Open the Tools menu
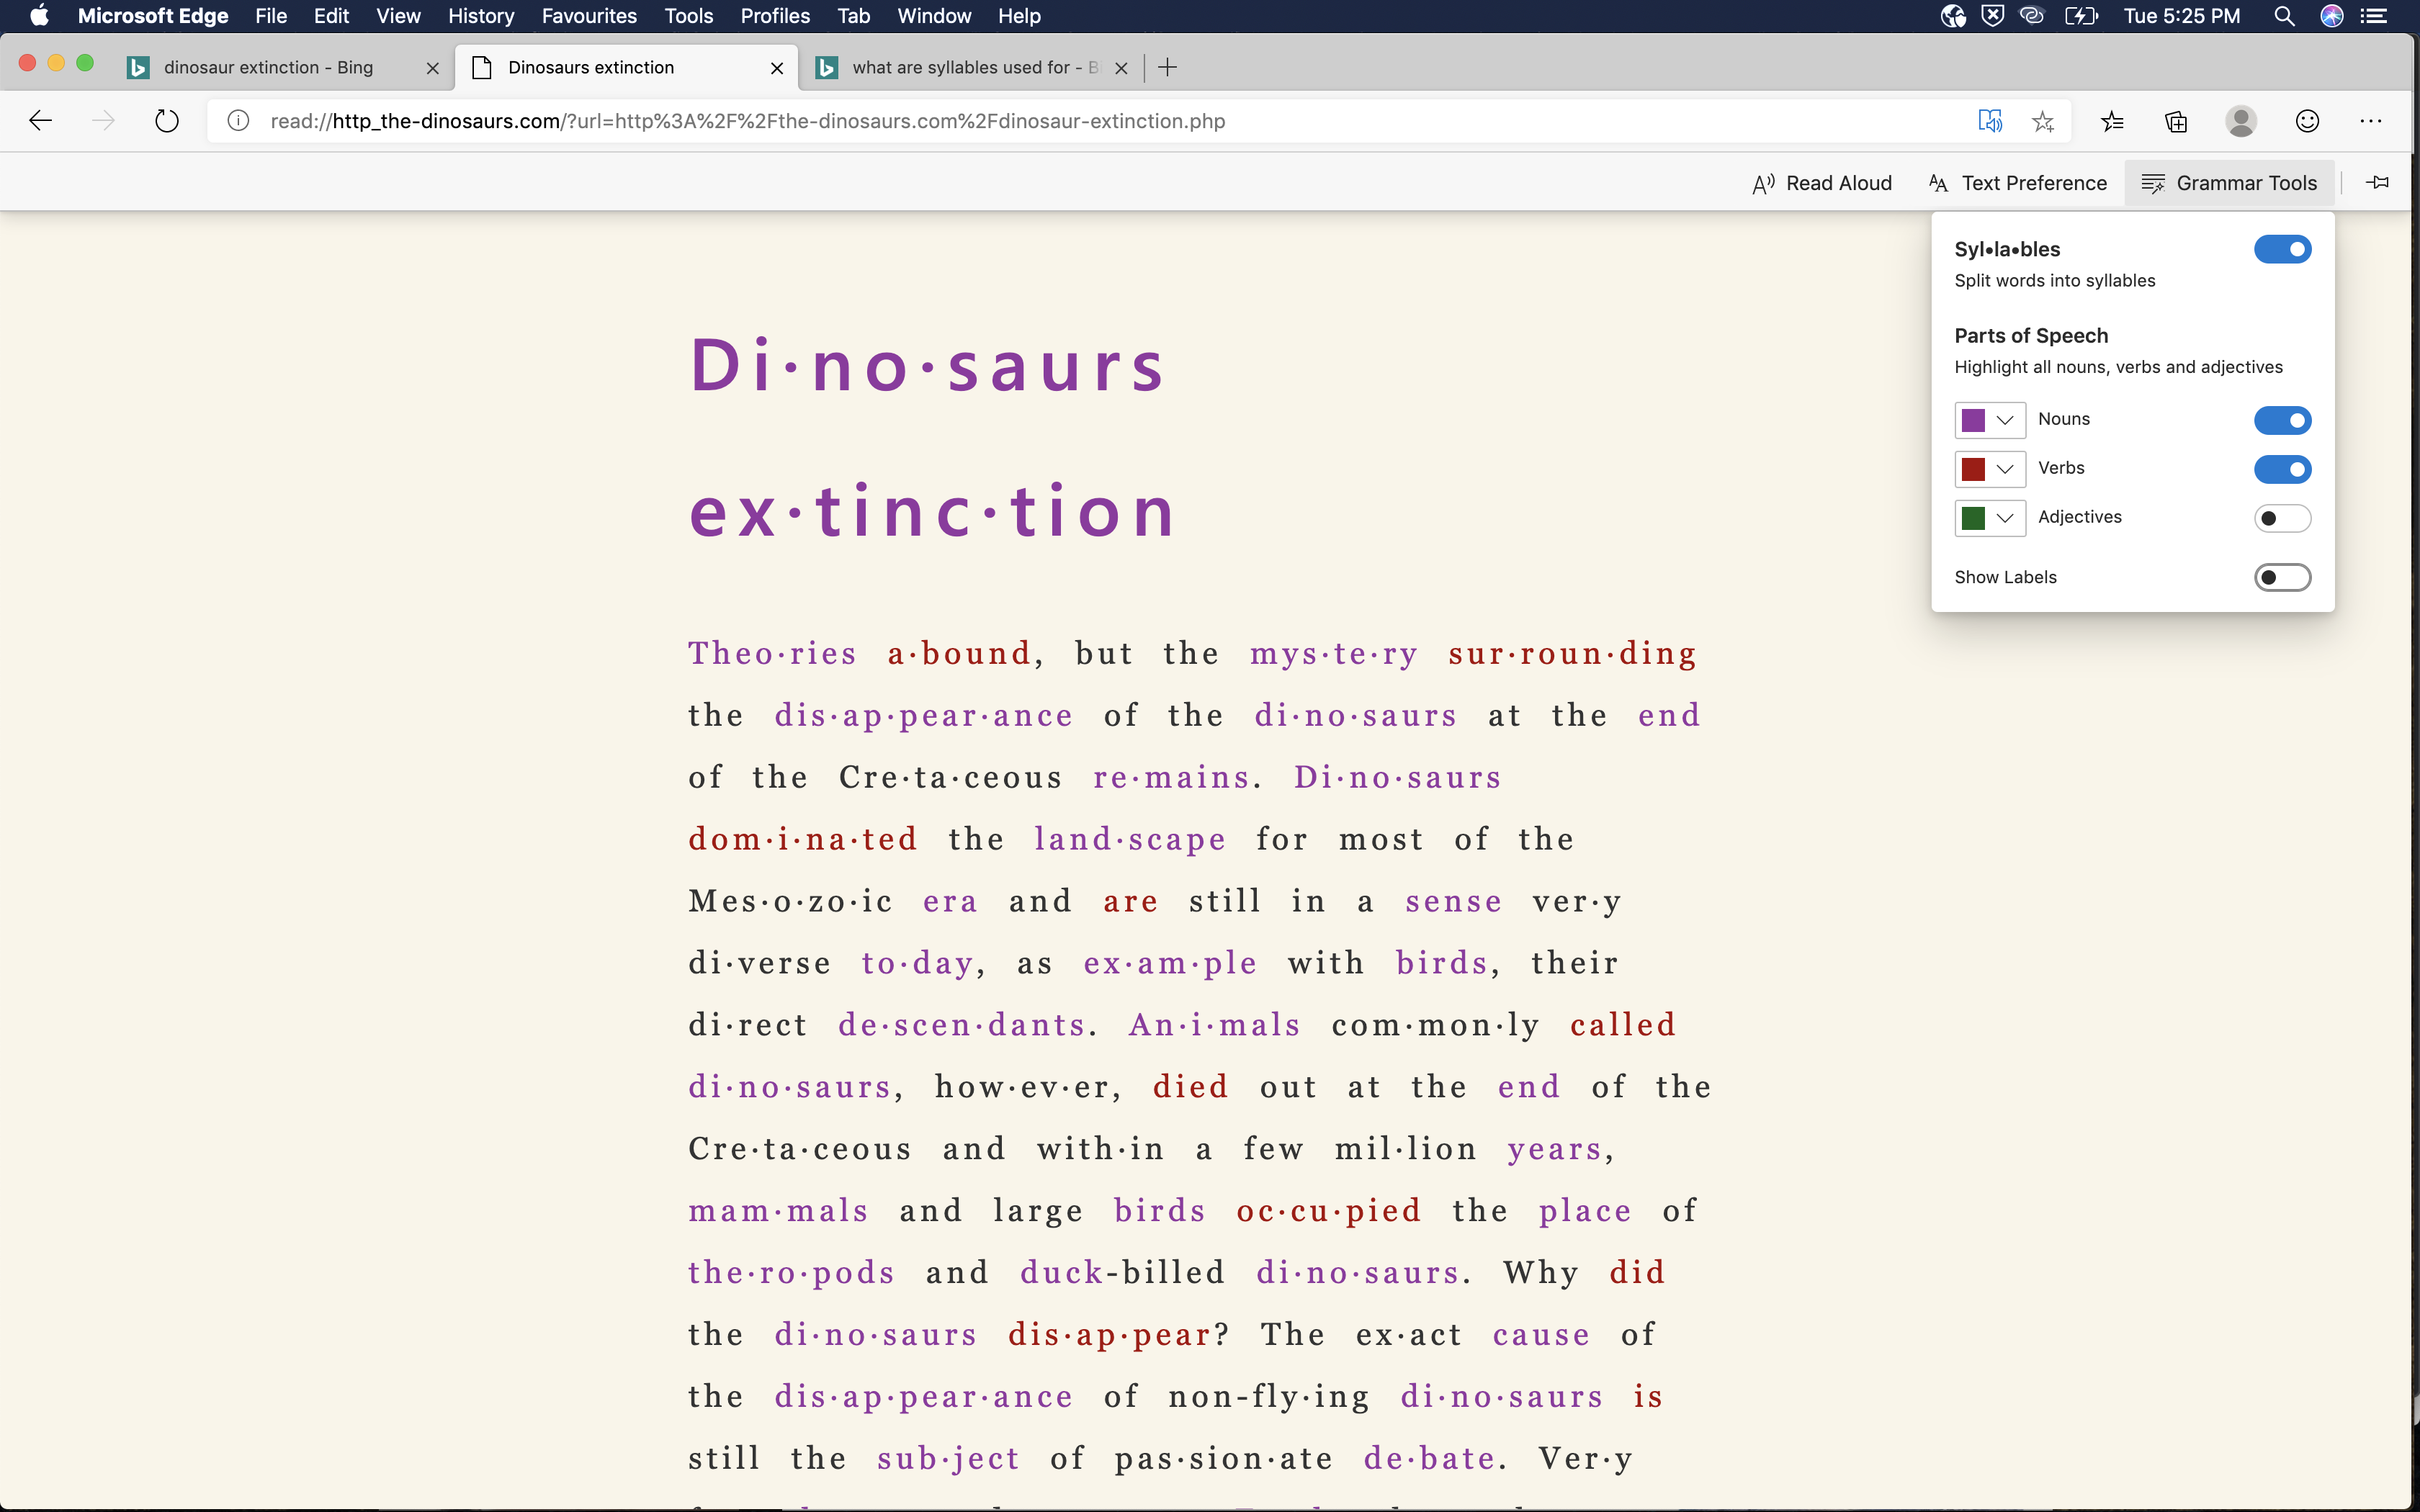Image resolution: width=2420 pixels, height=1512 pixels. (689, 16)
